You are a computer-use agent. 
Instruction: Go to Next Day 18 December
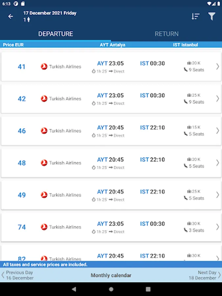(x=205, y=275)
